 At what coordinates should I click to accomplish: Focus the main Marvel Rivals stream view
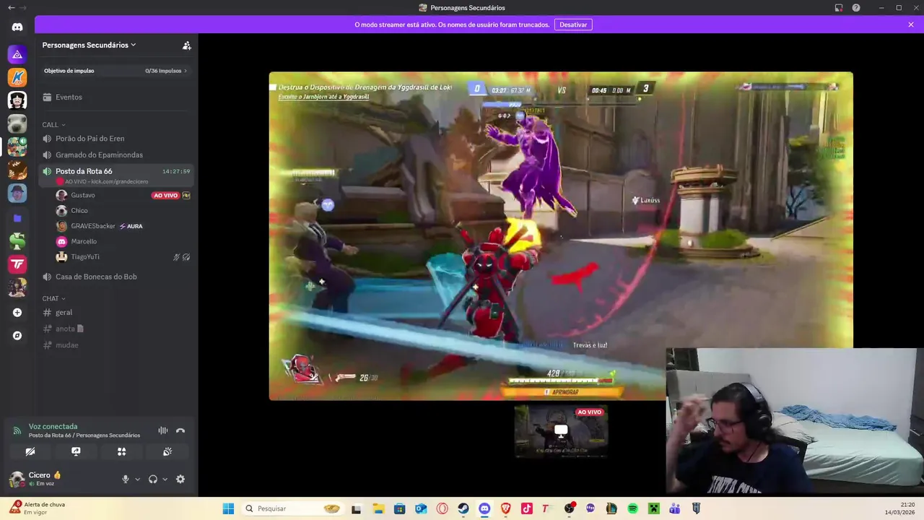click(x=561, y=235)
